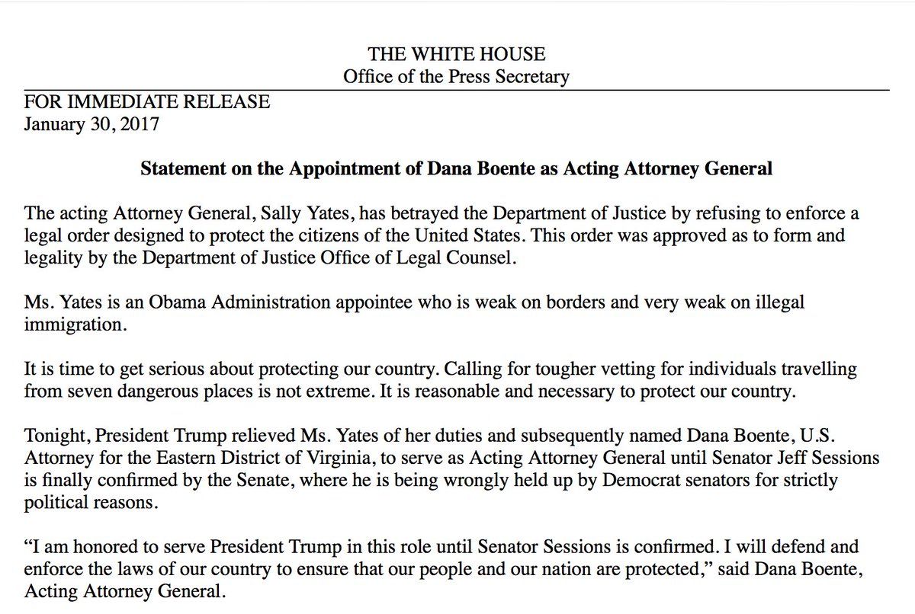Click the horizontal rule below the header
Image resolution: width=915 pixels, height=614 pixels.
point(456,91)
